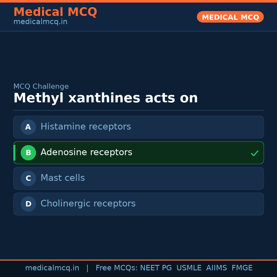Open the medicalmcq.in link in header
Screen dimensions: 277x277
pyautogui.click(x=40, y=22)
